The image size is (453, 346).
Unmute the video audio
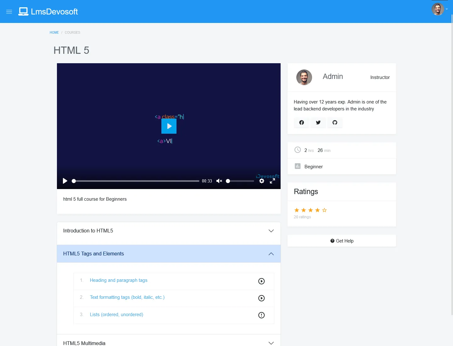tap(219, 181)
